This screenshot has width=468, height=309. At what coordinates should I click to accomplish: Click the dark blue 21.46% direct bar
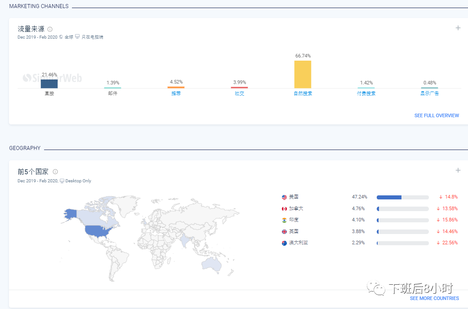49,84
